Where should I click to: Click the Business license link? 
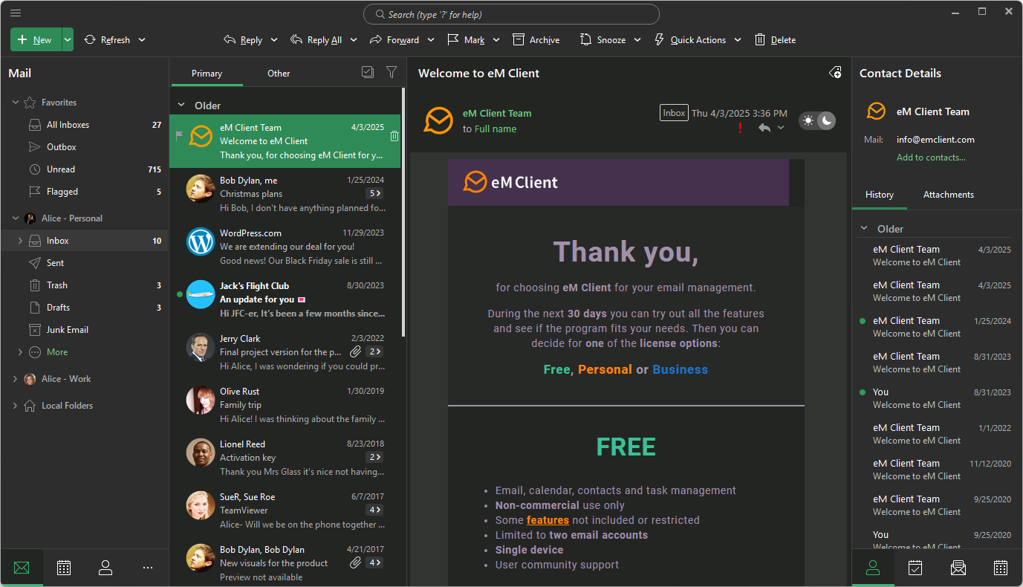point(680,369)
